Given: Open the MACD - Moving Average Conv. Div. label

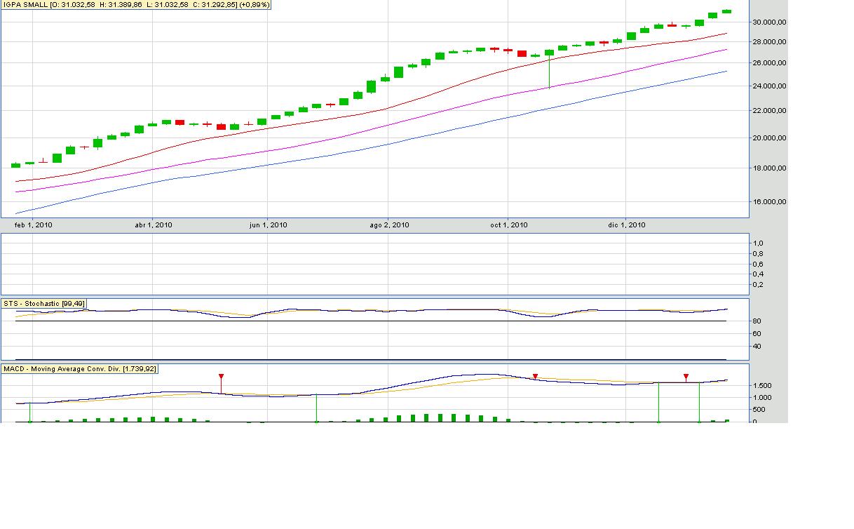Looking at the screenshot, I should pos(80,368).
